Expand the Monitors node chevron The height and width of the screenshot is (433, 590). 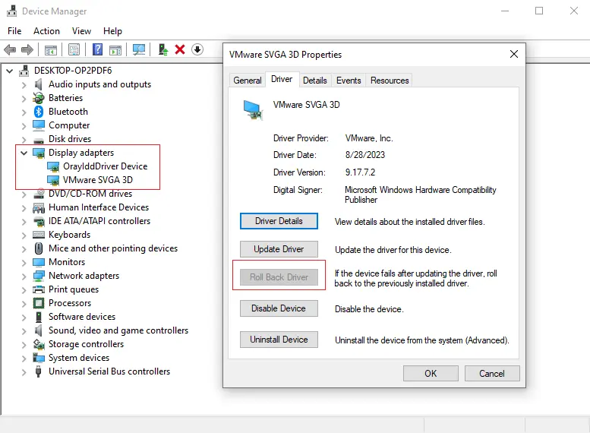tap(24, 262)
